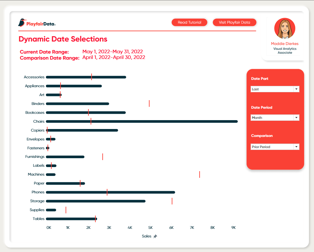Select the Tables sales bar
Screen dimensions: 314x252
[71, 219]
